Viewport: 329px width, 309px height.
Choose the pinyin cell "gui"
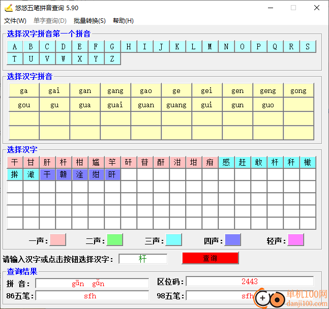[x=207, y=105]
